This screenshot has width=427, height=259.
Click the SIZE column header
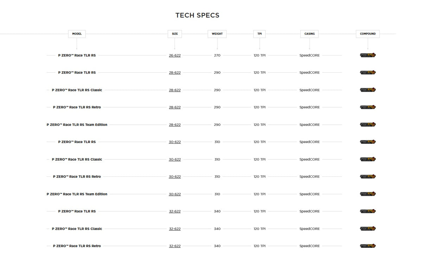pyautogui.click(x=175, y=34)
